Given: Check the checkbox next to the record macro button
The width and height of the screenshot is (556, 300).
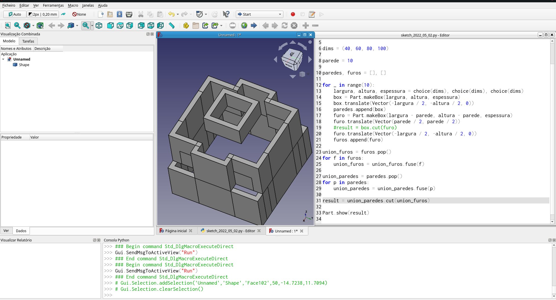Looking at the screenshot, I should click(x=303, y=14).
